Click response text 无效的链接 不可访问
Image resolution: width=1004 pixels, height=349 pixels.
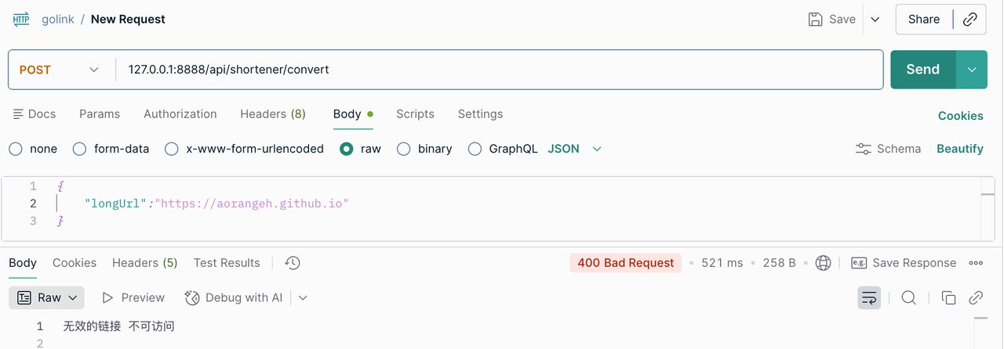point(118,326)
